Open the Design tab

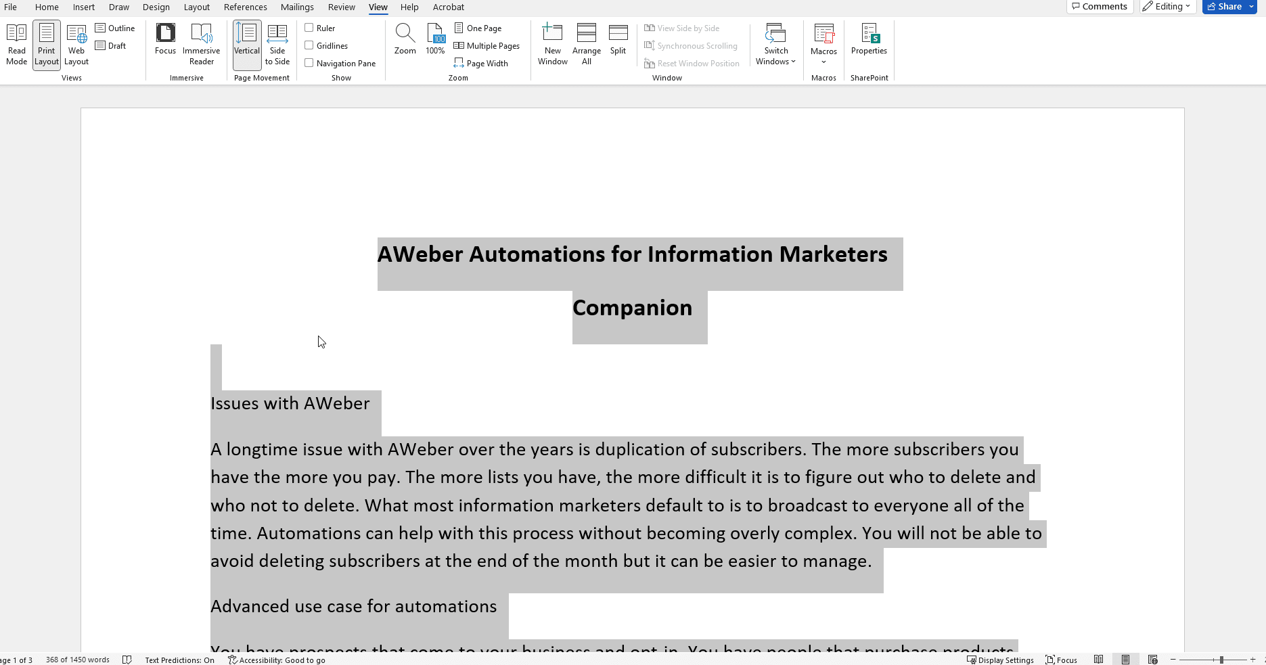point(156,7)
